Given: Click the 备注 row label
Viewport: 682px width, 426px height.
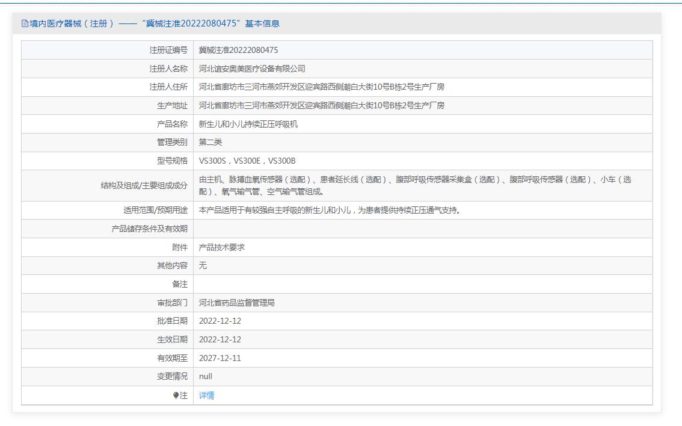Looking at the screenshot, I should [180, 285].
